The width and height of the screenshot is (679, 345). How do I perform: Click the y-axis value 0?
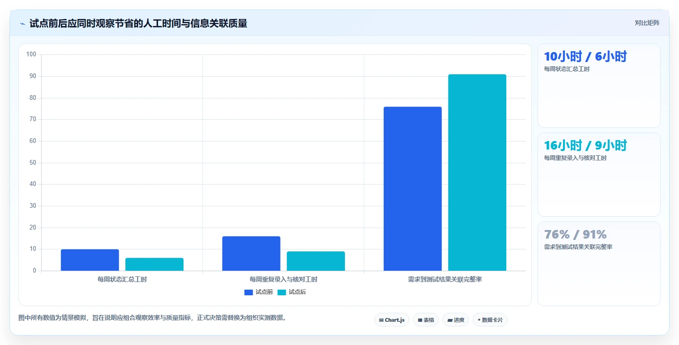[35, 271]
